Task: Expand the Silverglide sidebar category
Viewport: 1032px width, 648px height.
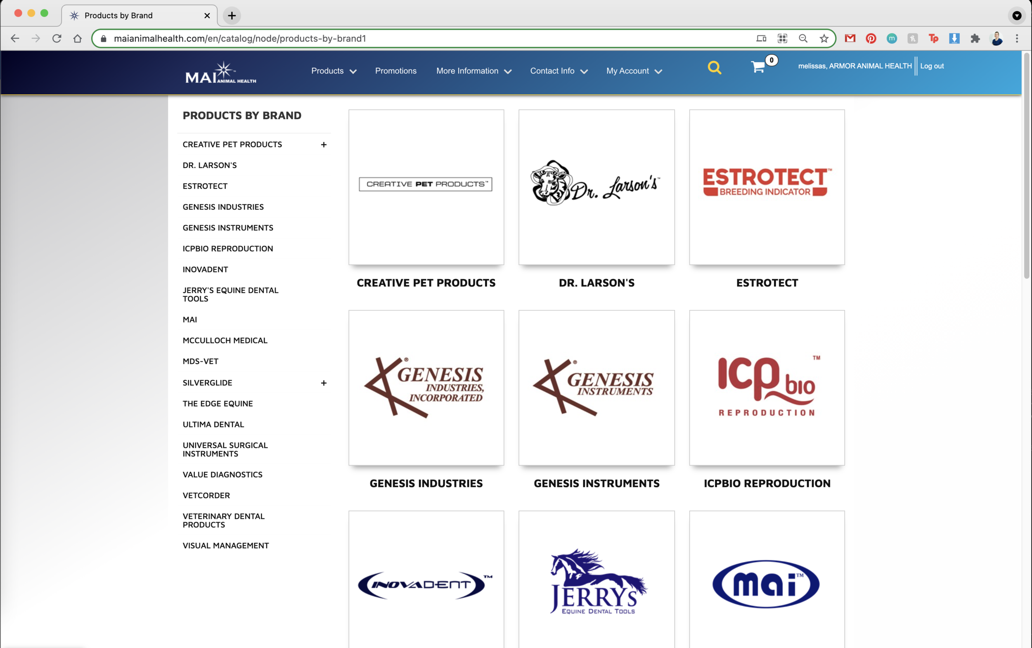Action: coord(324,383)
